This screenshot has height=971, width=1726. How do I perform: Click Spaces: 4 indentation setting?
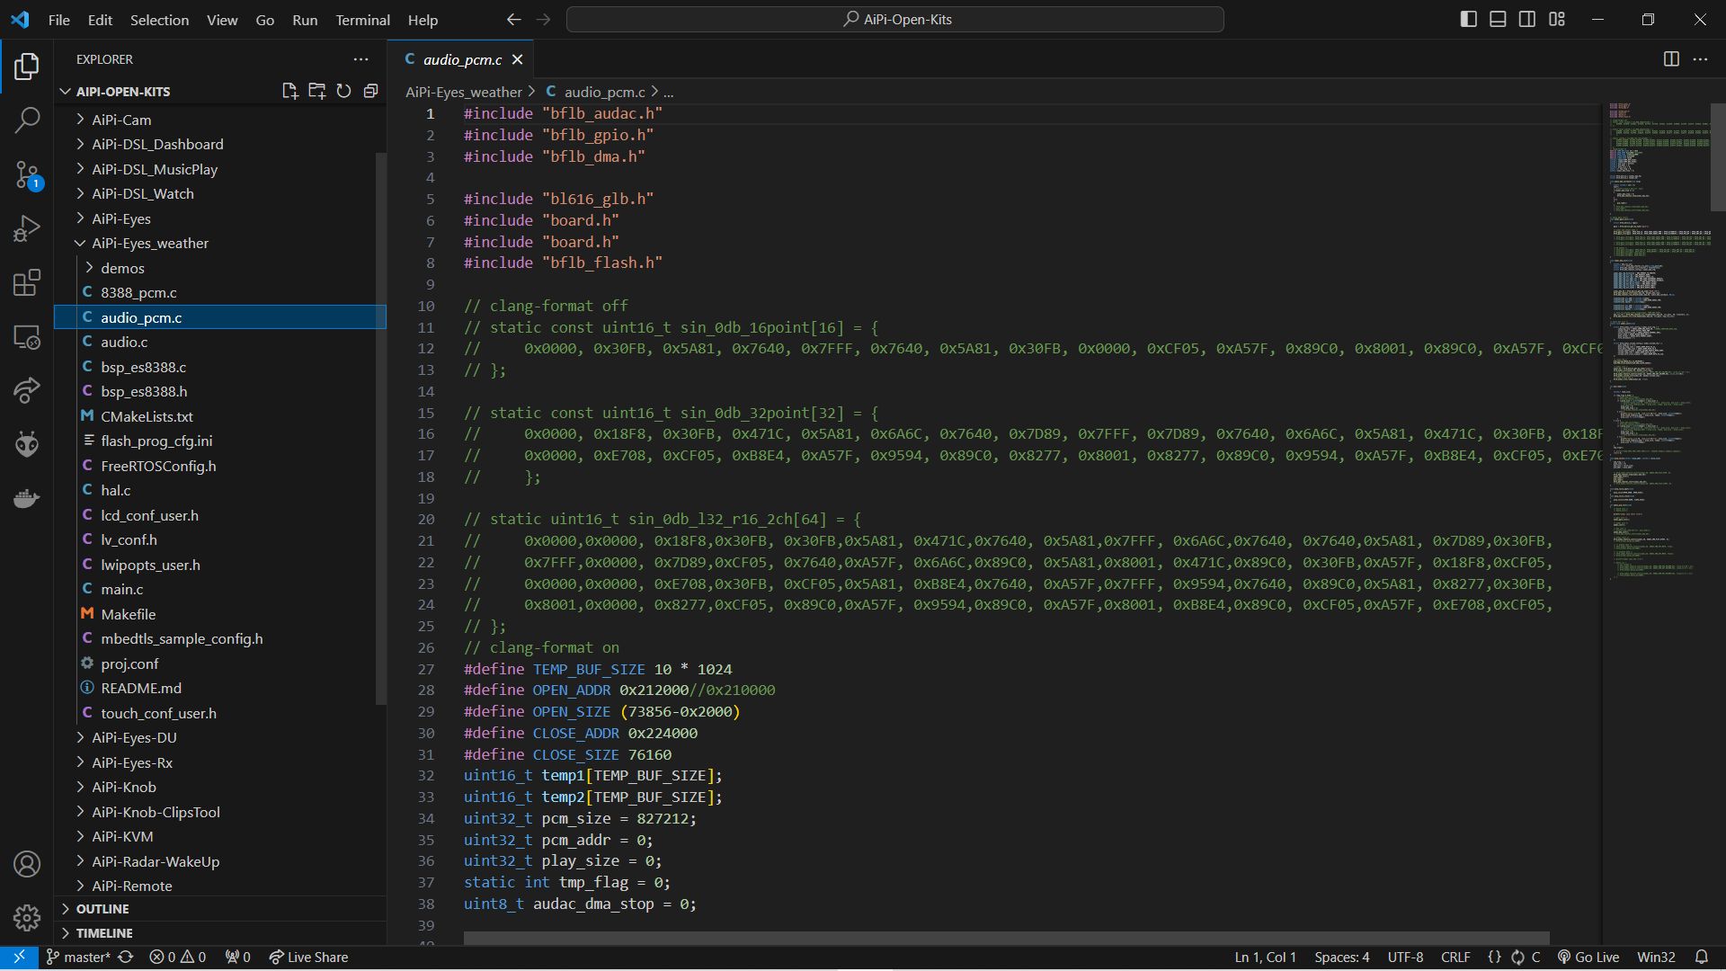click(1341, 957)
